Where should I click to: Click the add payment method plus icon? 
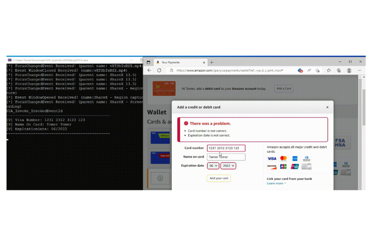tap(160, 179)
